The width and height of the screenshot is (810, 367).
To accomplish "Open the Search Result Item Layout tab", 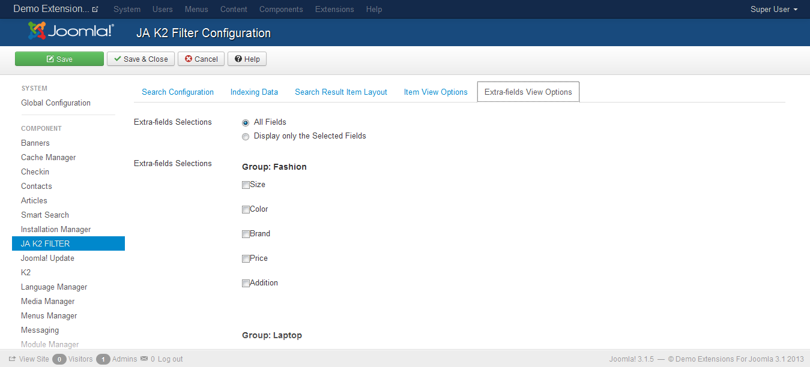I will (341, 92).
